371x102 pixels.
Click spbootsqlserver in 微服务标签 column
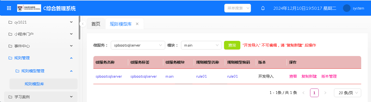144,76
